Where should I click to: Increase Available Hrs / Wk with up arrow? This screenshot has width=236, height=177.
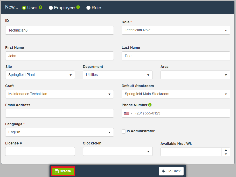pyautogui.click(x=226, y=150)
